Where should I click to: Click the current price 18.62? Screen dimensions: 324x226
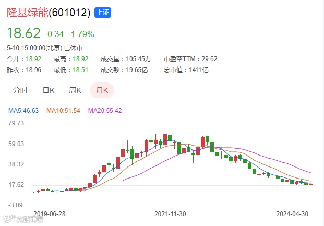coord(24,33)
